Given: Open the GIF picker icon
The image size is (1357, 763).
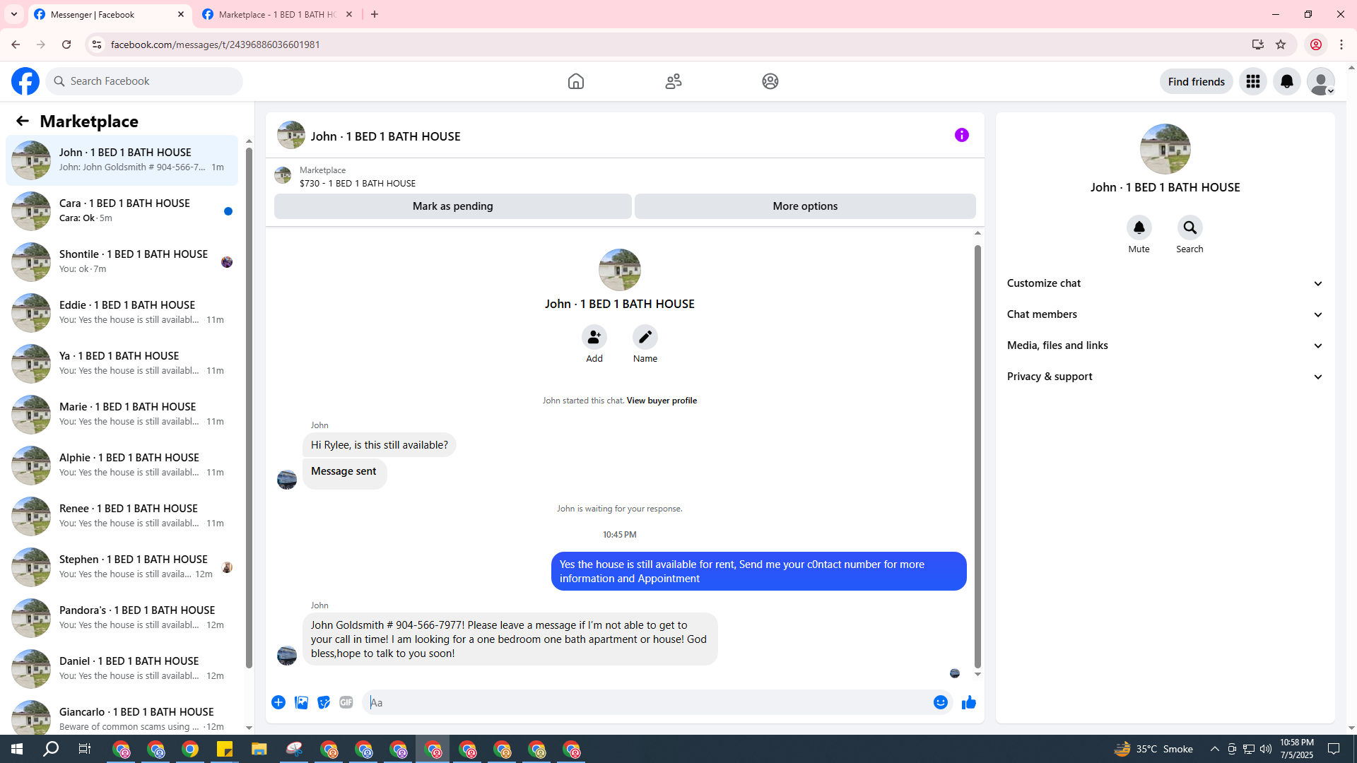Looking at the screenshot, I should pyautogui.click(x=346, y=702).
